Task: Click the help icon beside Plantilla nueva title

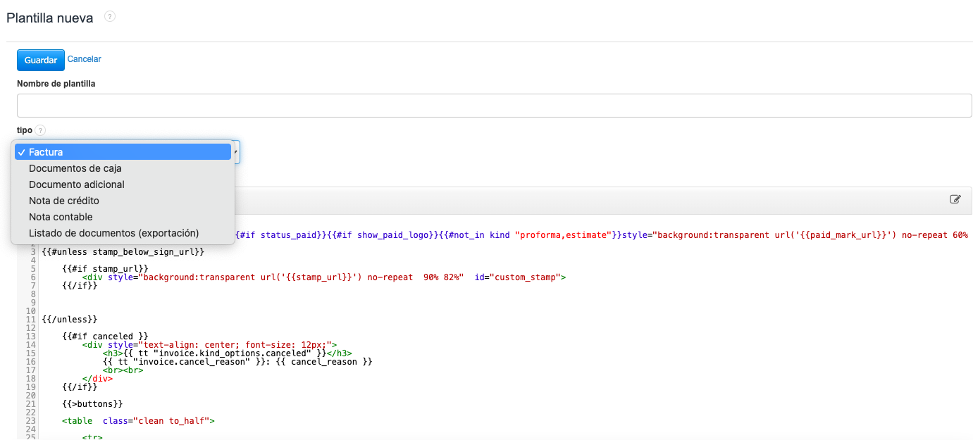Action: tap(110, 16)
